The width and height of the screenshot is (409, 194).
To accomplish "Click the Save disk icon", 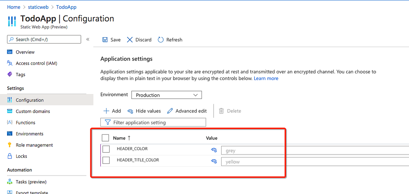I will 105,40.
